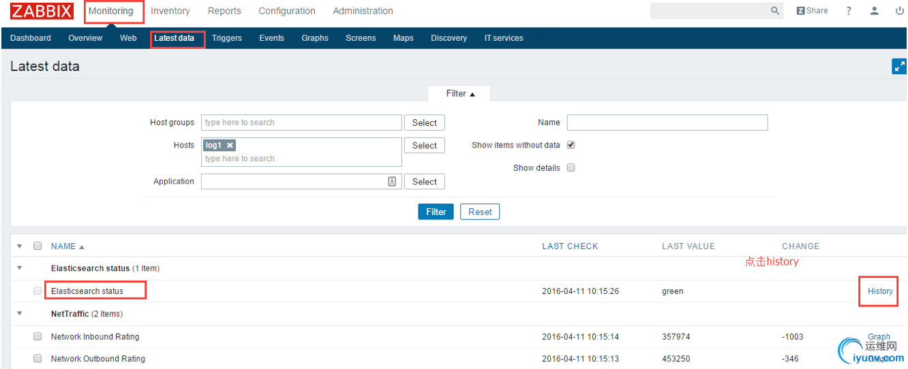The width and height of the screenshot is (908, 369).
Task: Click the Reset button
Action: [480, 212]
